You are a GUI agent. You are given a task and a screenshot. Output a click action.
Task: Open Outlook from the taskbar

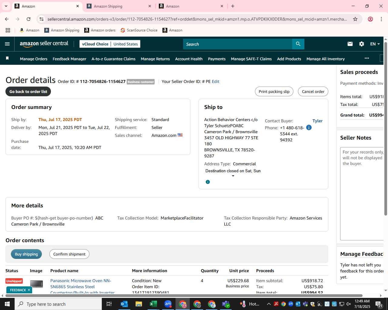tap(124, 304)
